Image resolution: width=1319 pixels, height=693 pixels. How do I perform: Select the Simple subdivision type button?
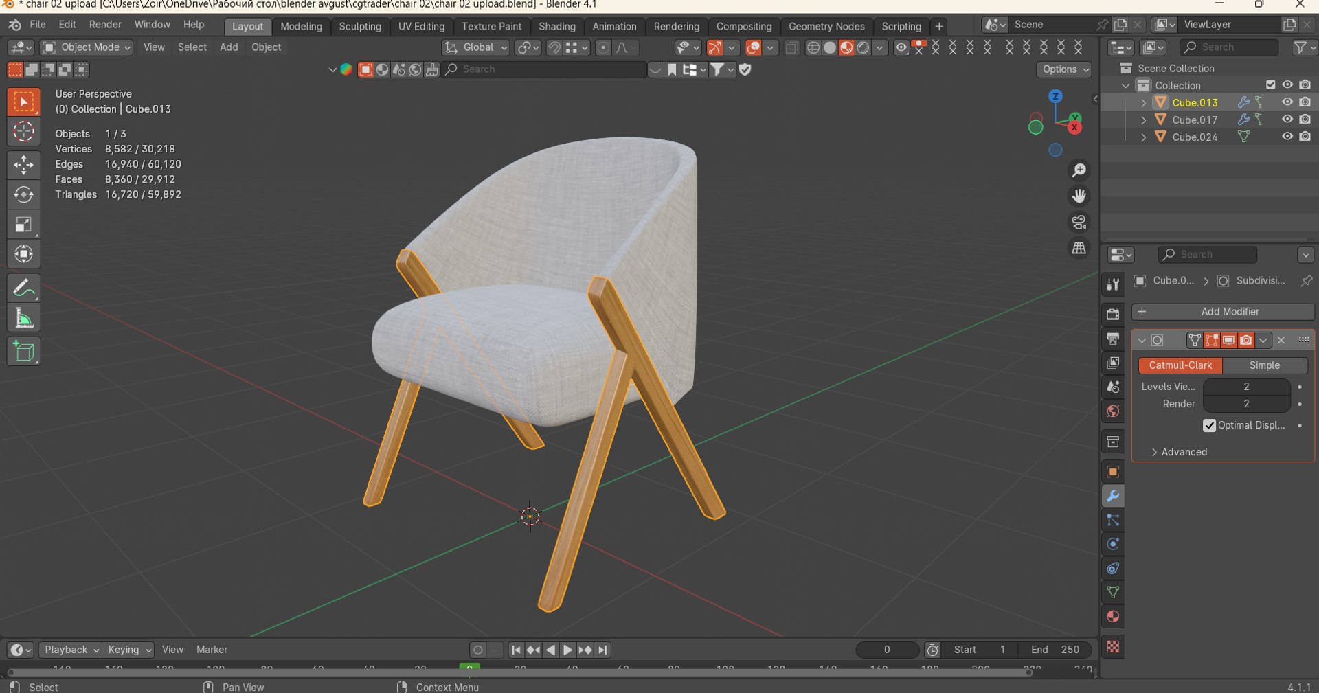[1265, 365]
